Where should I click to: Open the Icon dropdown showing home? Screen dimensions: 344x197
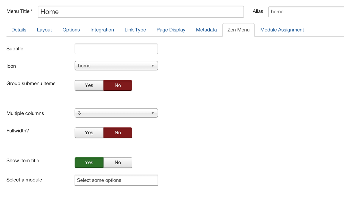pyautogui.click(x=116, y=66)
